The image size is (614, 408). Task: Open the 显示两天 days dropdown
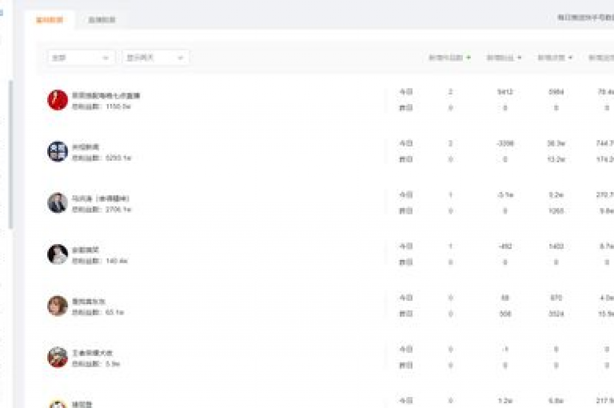click(x=155, y=58)
